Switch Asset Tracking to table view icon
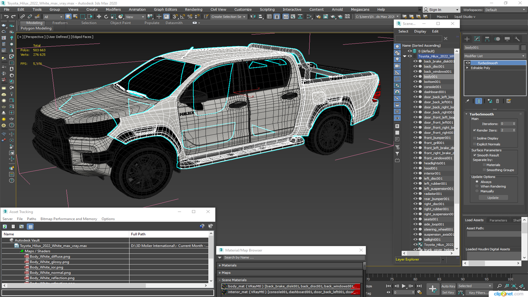 point(31,227)
